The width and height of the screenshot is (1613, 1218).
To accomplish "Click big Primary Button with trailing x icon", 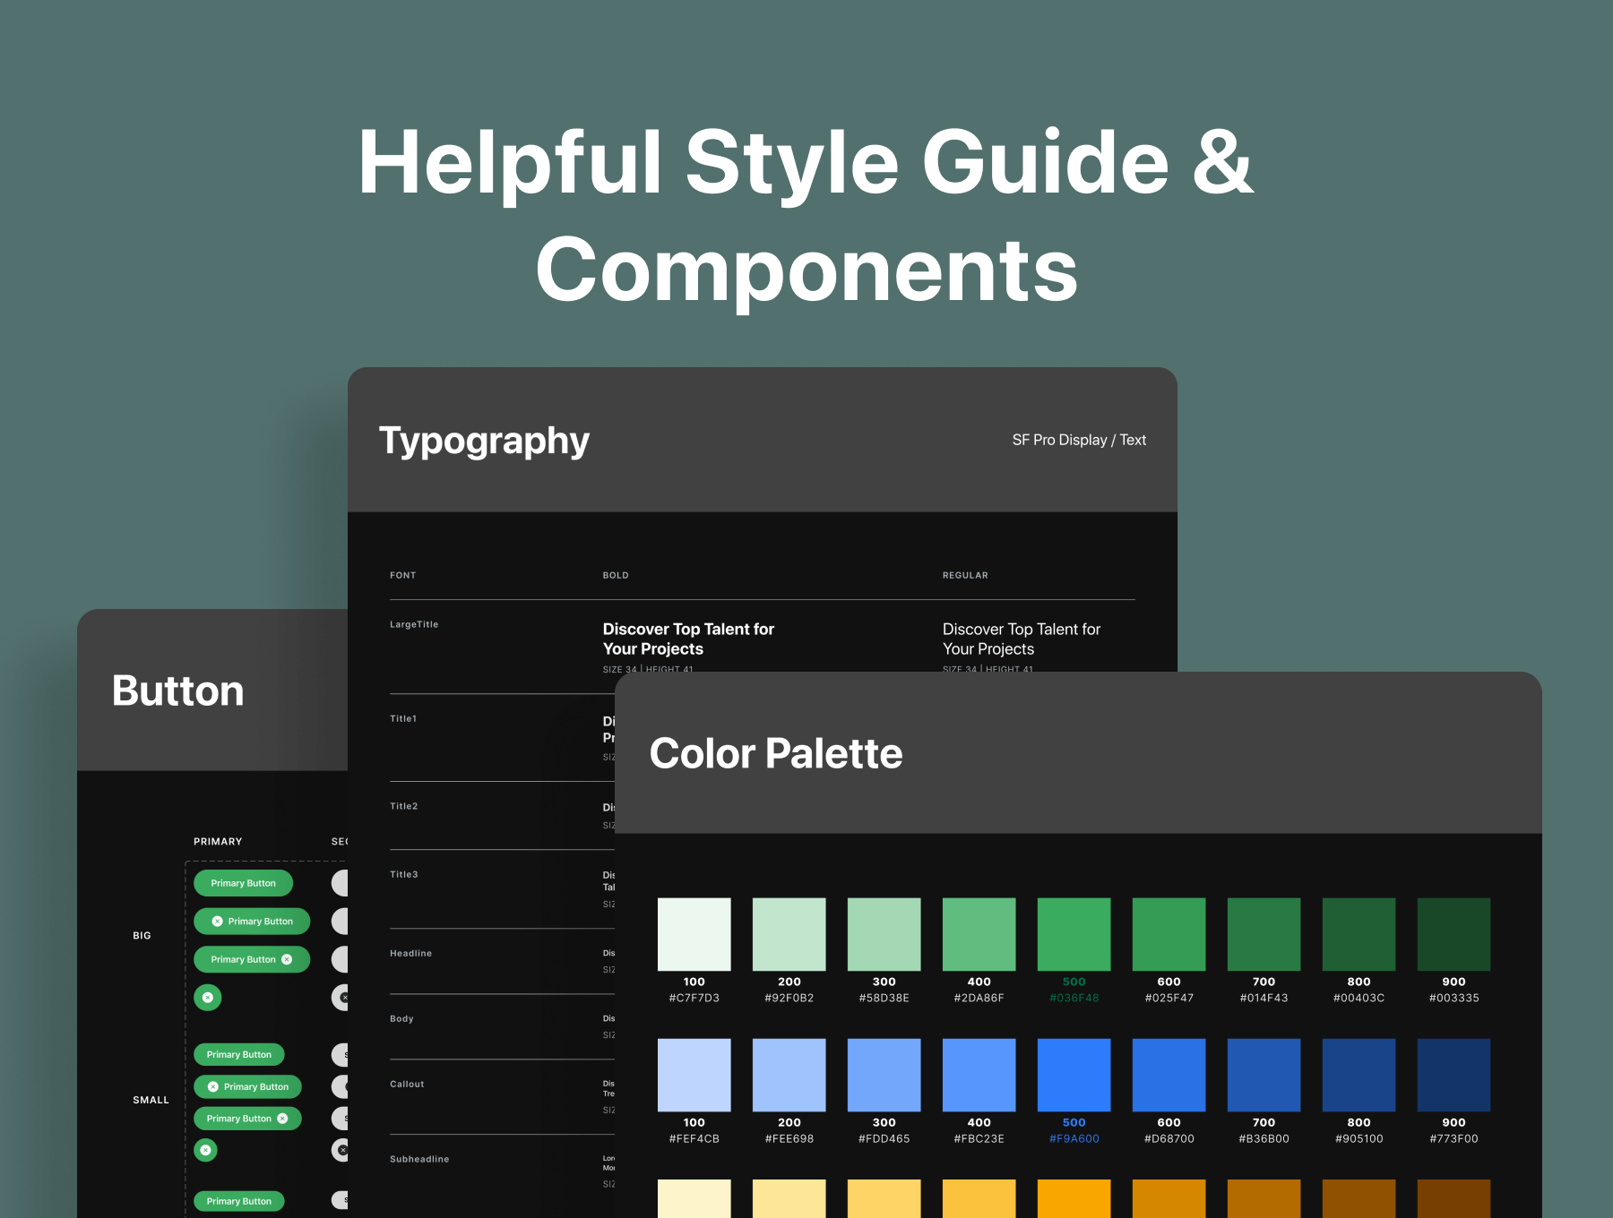I will point(252,959).
